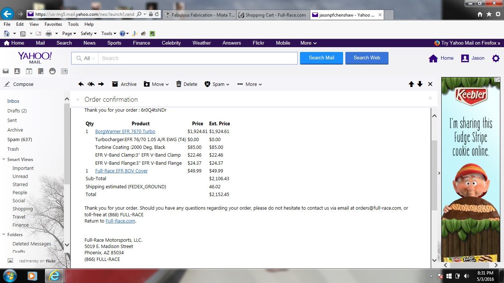The width and height of the screenshot is (504, 283).
Task: Switch to the Shopping Cart - Full-Race.com tab
Action: (x=273, y=15)
